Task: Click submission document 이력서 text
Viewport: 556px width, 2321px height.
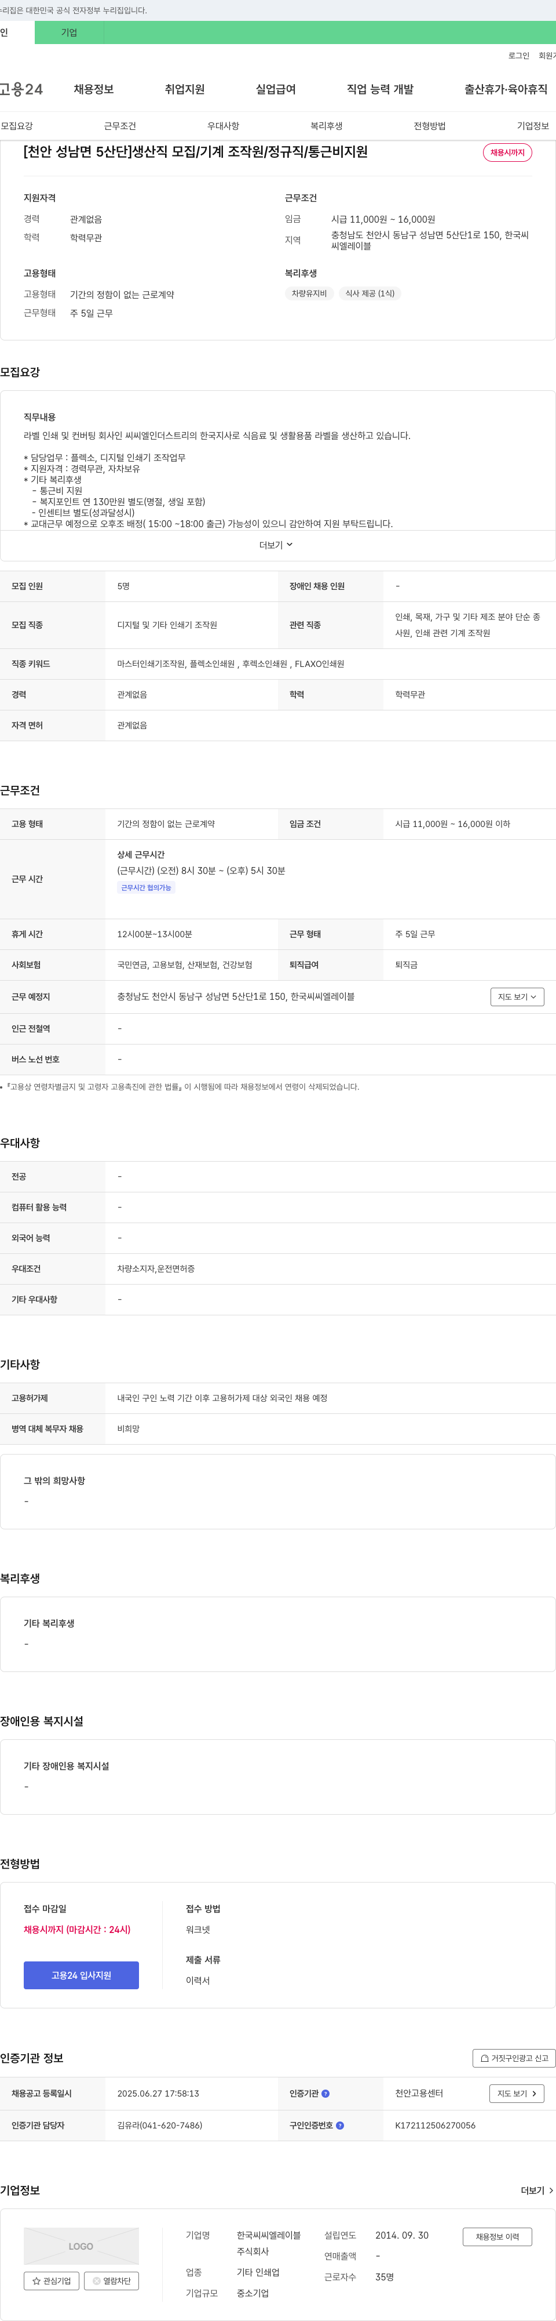Action: [198, 1981]
